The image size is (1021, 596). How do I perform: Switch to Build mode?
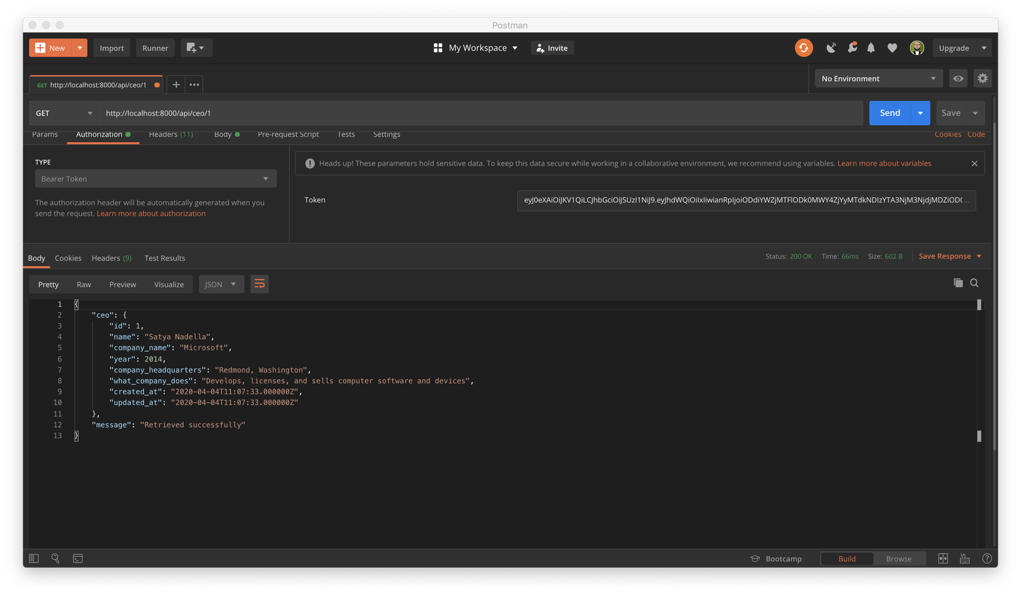847,558
